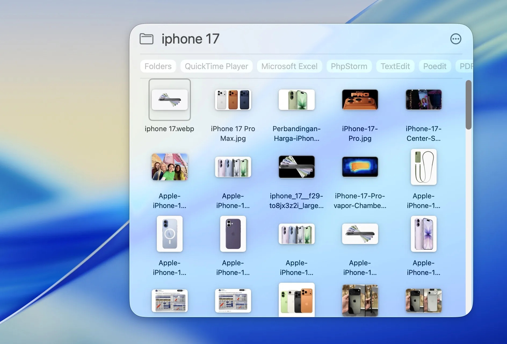507x344 pixels.
Task: Open the iPhone-17-Center-S concert photo thumbnail
Action: pyautogui.click(x=423, y=100)
